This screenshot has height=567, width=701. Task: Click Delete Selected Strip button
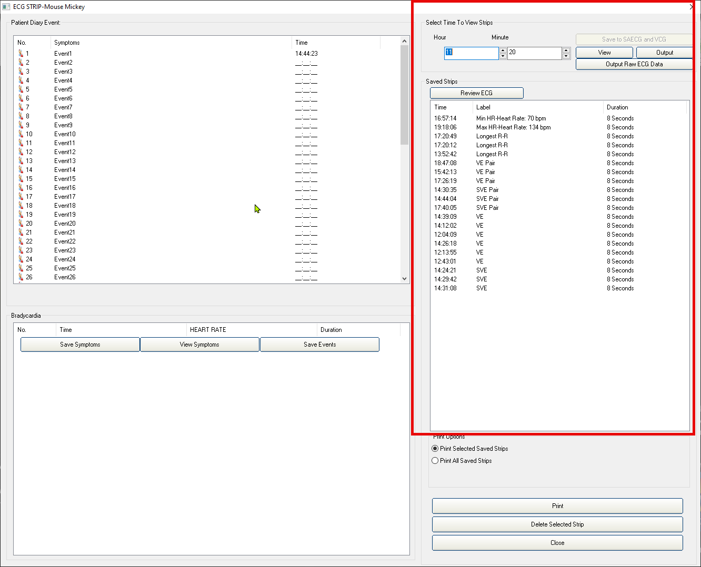tap(557, 524)
